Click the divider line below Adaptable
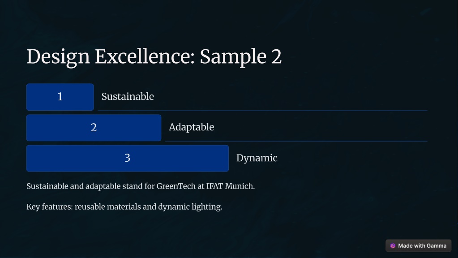458x258 pixels. (296, 141)
